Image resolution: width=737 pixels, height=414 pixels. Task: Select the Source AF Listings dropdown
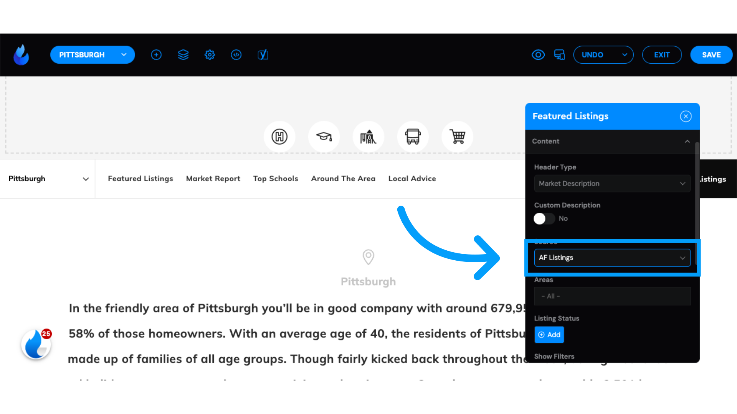[612, 258]
